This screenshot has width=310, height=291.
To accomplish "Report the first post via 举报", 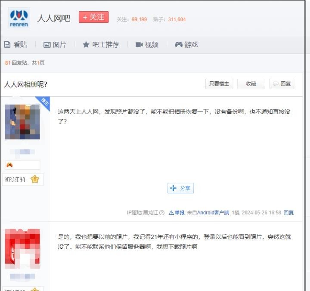I will click(177, 213).
